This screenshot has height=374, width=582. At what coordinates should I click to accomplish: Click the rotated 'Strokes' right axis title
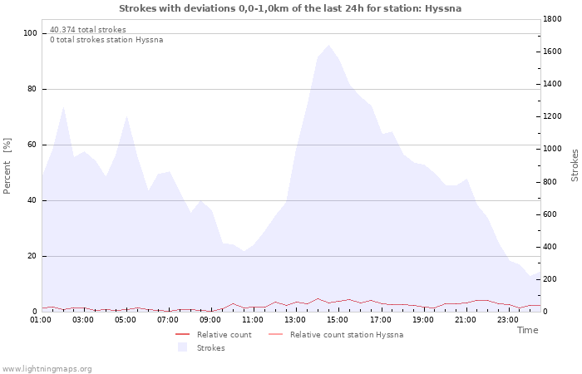pyautogui.click(x=575, y=166)
